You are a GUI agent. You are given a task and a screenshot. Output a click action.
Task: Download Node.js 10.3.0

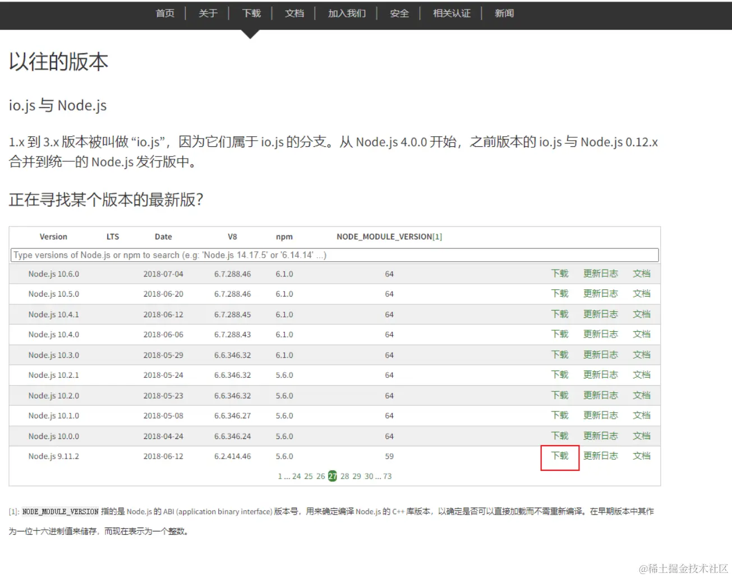[x=560, y=355]
